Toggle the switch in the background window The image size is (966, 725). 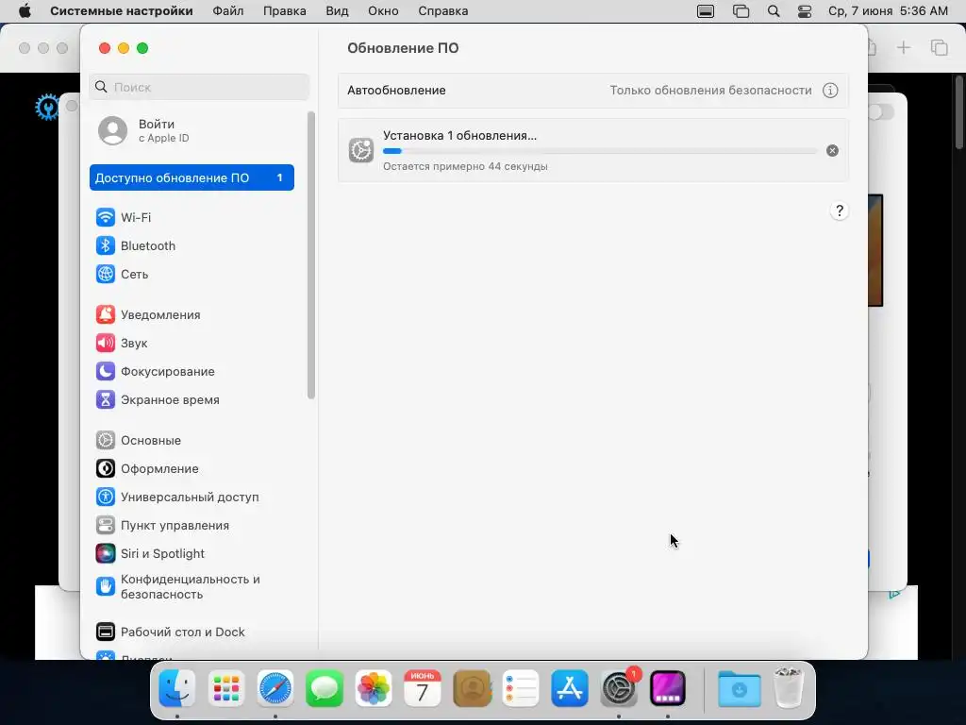coord(881,111)
